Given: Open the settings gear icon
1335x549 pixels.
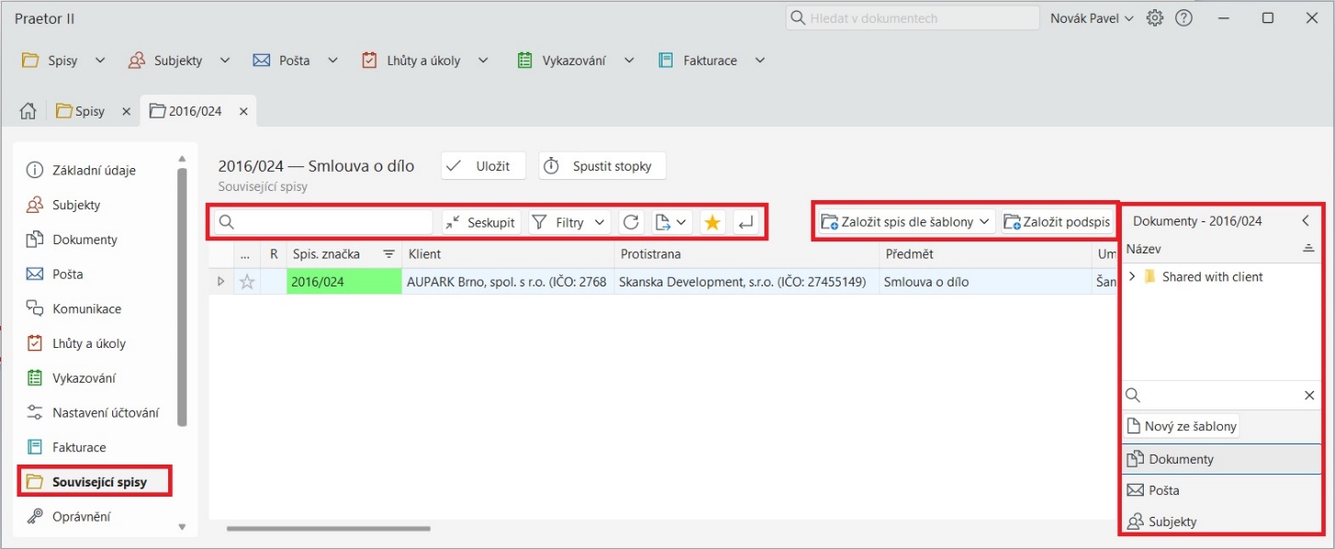Looking at the screenshot, I should 1155,18.
